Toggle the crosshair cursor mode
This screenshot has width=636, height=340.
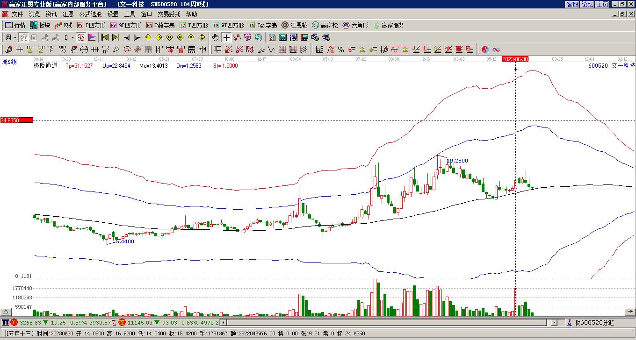click(x=226, y=37)
